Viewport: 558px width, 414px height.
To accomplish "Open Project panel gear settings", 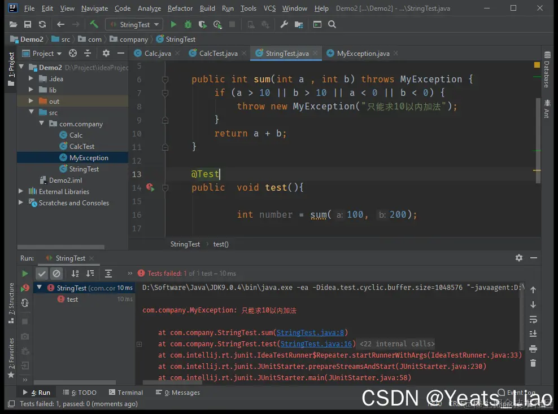I will (x=106, y=54).
